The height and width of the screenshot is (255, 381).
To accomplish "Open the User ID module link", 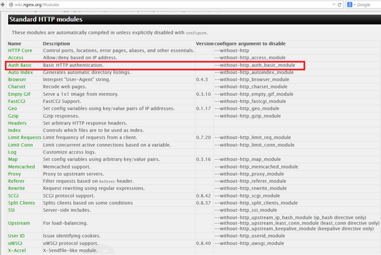I will point(16,236).
